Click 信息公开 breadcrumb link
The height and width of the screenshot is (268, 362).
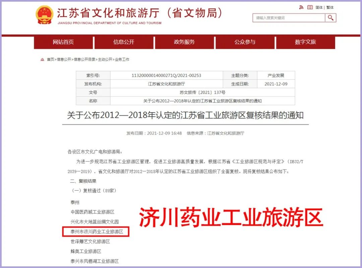pyautogui.click(x=64, y=60)
